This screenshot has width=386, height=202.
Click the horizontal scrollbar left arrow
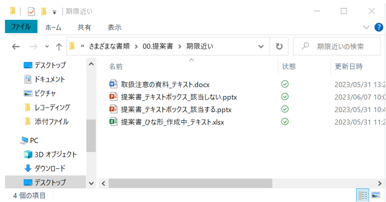pyautogui.click(x=103, y=183)
